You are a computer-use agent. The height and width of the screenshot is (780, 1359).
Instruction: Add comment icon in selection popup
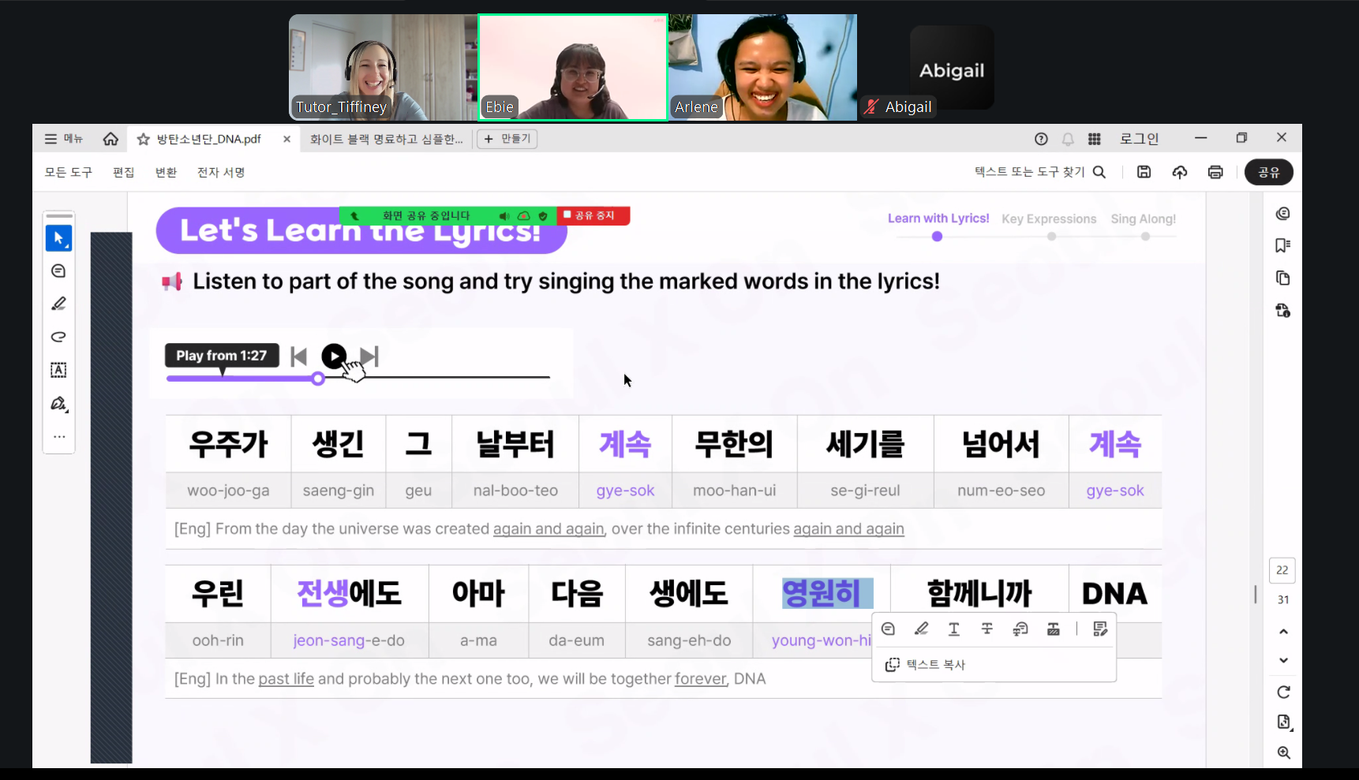(888, 629)
